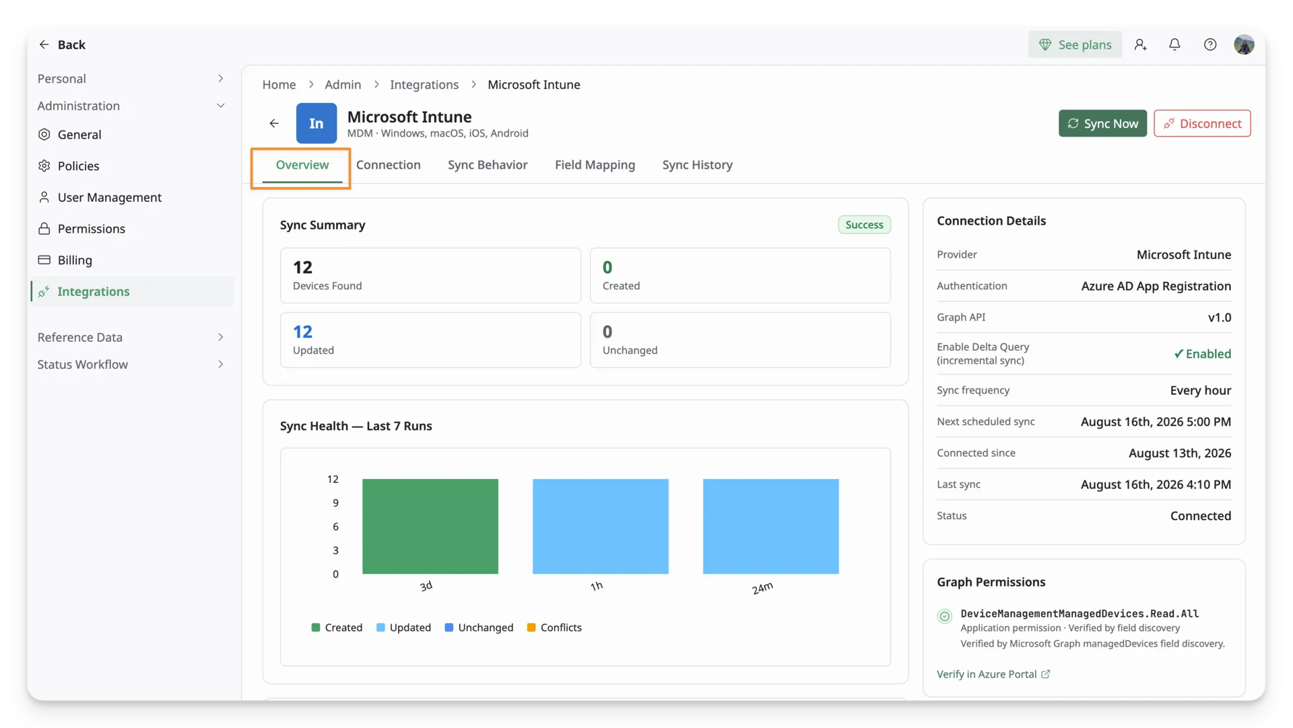Expand the Reference Data section
Viewport: 1293px width, 728px height.
click(220, 337)
